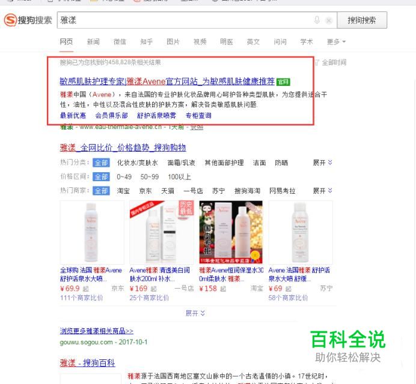This screenshot has width=416, height=384.
Task: Click the 最新优惠 sublink
Action: 73,115
